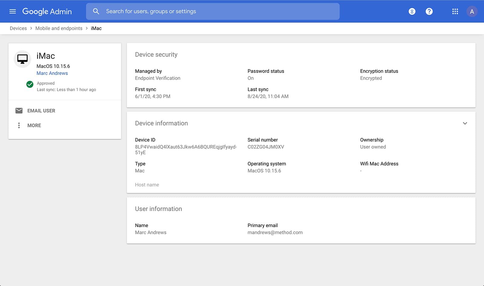Viewport: 484px width, 286px height.
Task: Click the Host name label
Action: tap(147, 185)
